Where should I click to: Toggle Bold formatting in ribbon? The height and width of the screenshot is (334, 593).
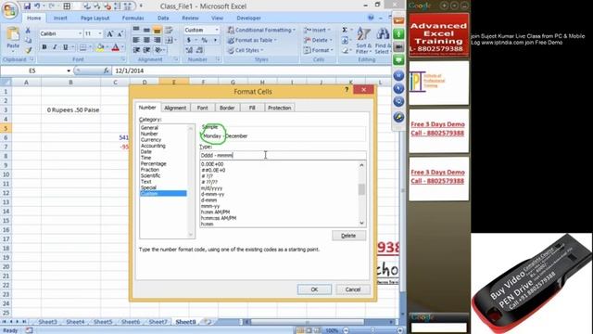(44, 47)
